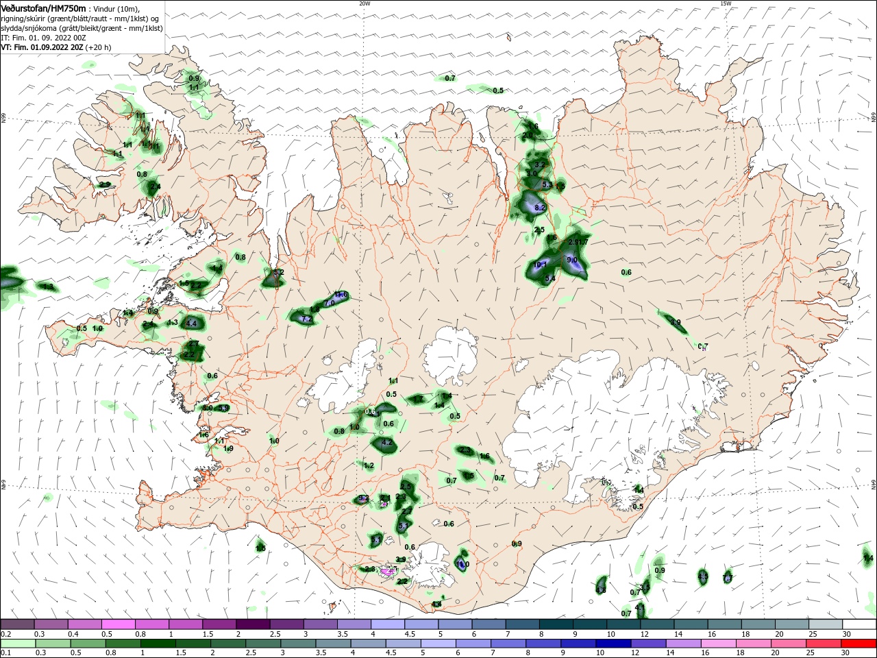Click the darkest purple 2 swatch in top legend row

[253, 624]
